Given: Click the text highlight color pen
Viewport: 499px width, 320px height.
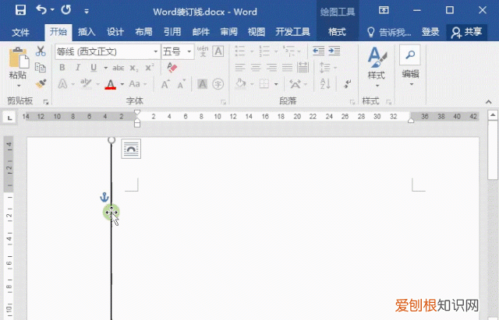Looking at the screenshot, I should [87, 84].
